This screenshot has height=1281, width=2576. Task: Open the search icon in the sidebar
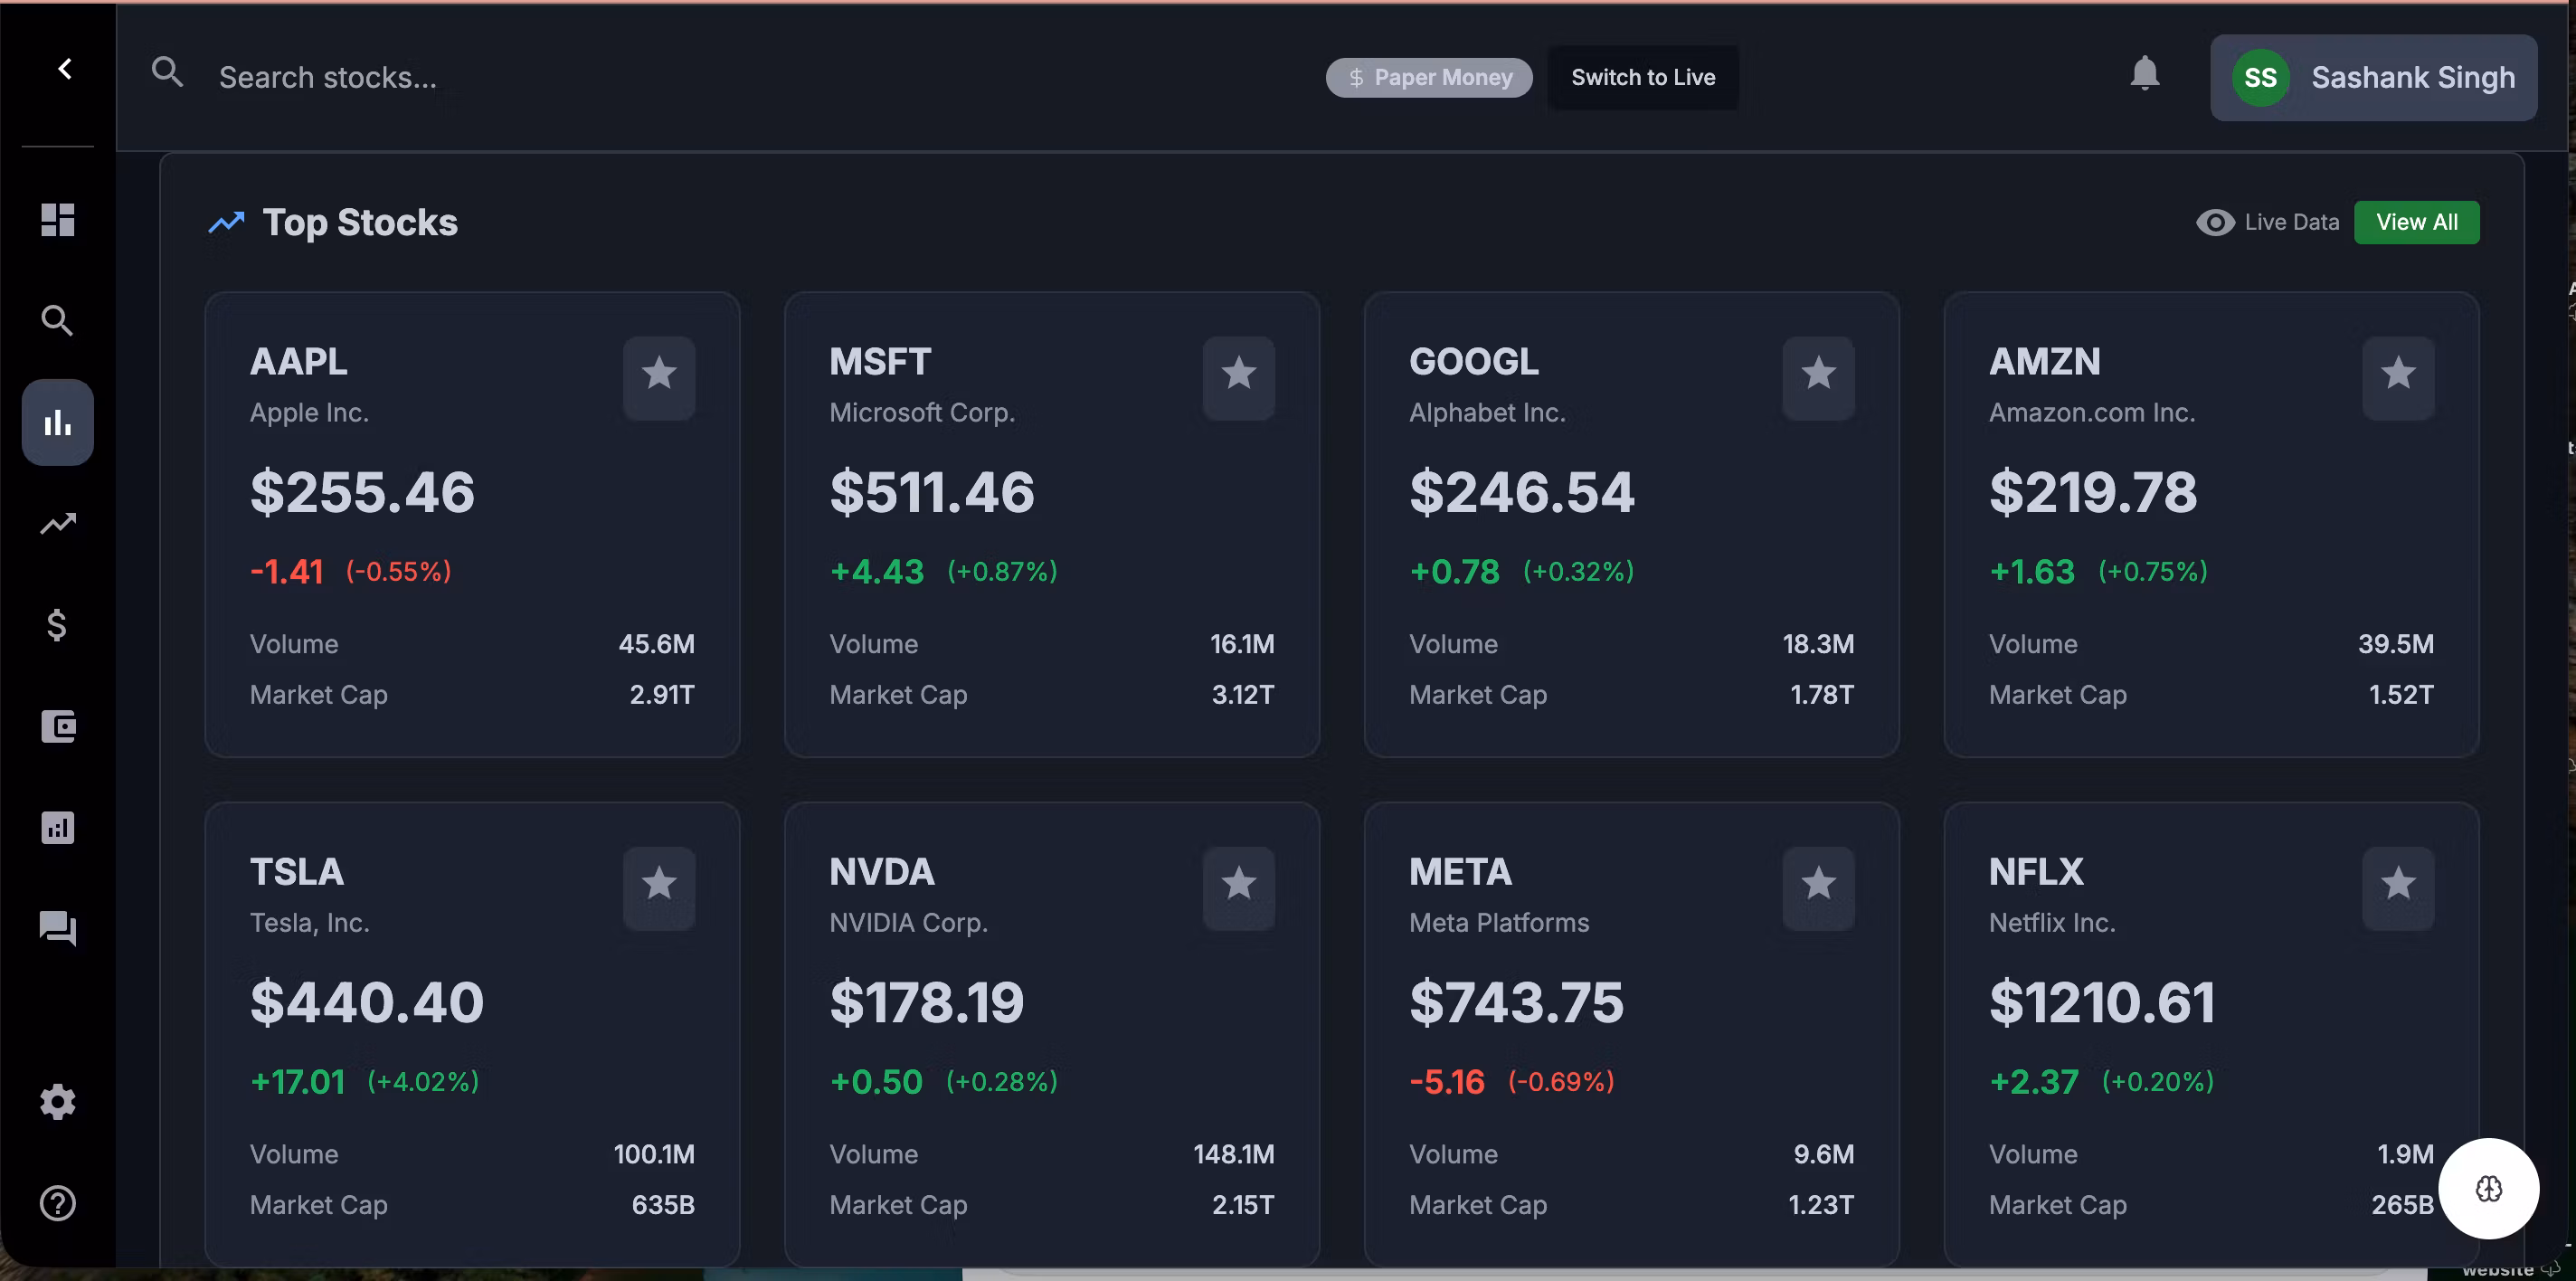click(x=58, y=321)
